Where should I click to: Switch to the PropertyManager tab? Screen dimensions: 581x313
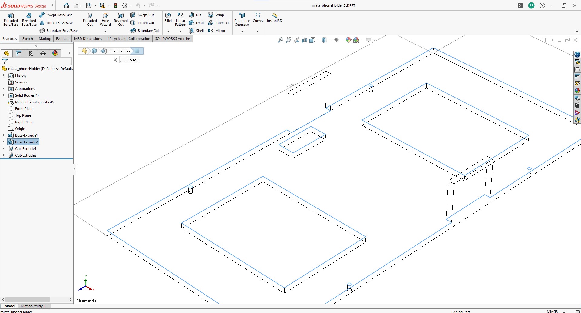click(x=19, y=53)
